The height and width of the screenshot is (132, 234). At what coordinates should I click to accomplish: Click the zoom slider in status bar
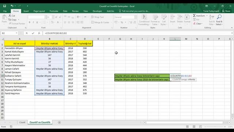(215, 126)
